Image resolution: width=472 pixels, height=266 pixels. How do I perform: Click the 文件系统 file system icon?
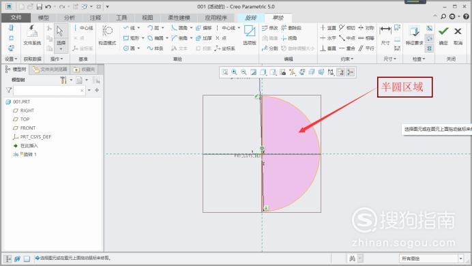click(32, 35)
